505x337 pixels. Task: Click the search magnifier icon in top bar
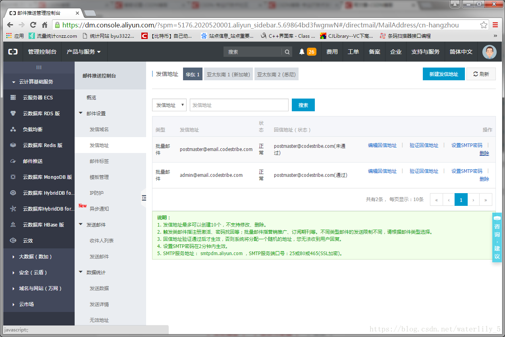pyautogui.click(x=287, y=52)
